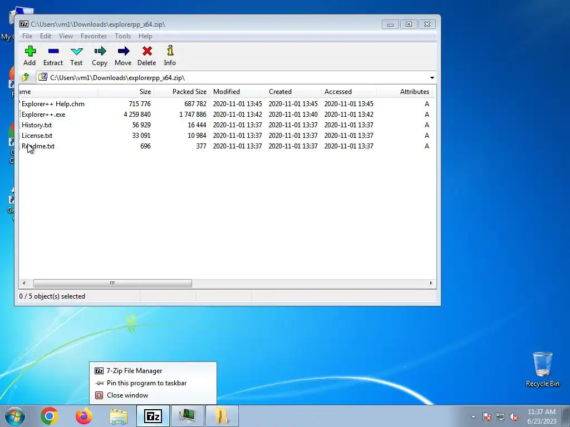Select the Explorer++.exe file
Viewport: 570px width, 427px height.
43,115
